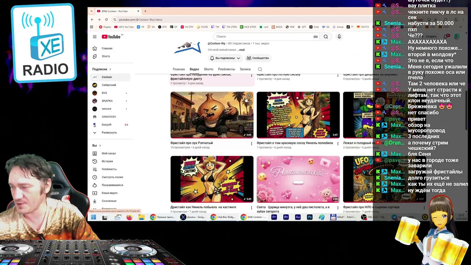The width and height of the screenshot is (471, 265).
Task: Open the options menu for the Нинель сосну video
Action: (x=338, y=143)
